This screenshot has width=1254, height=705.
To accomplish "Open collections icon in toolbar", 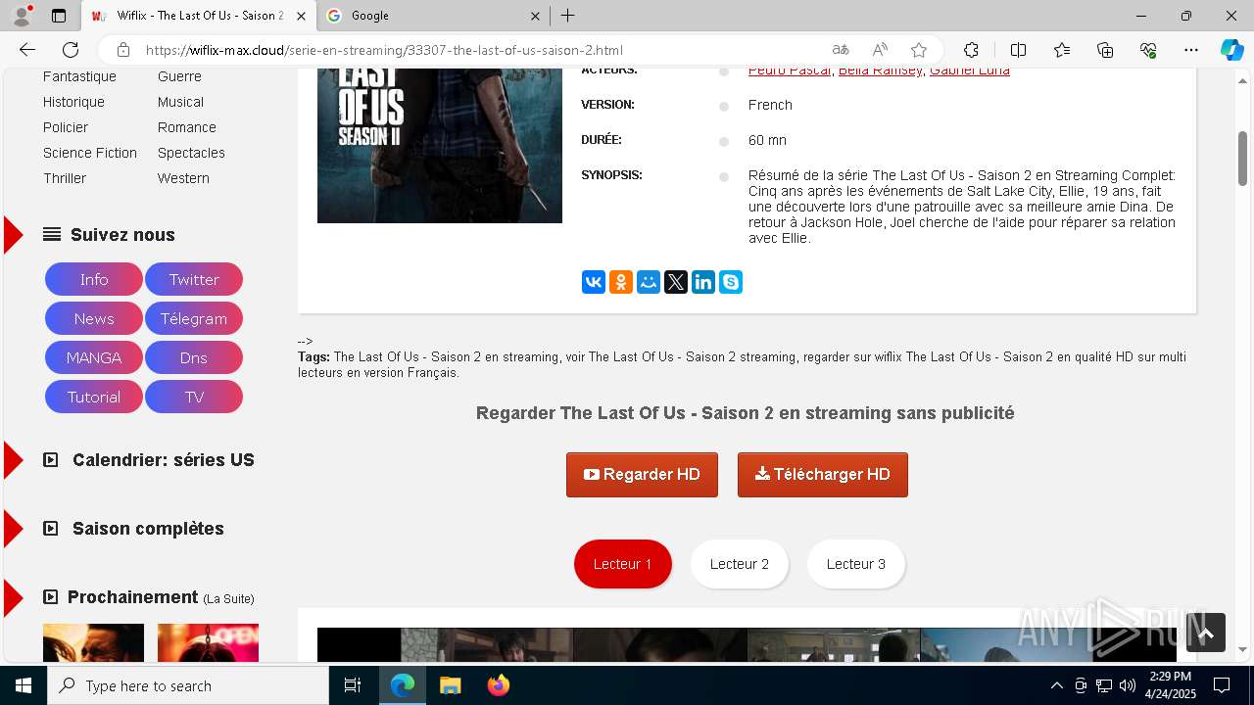I will (1105, 50).
